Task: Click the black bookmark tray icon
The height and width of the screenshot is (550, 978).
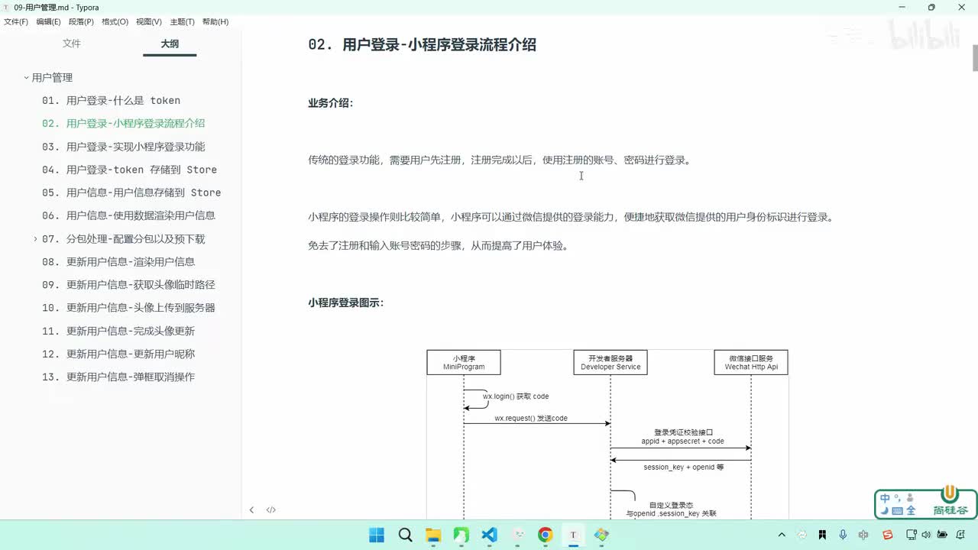Action: (x=822, y=535)
